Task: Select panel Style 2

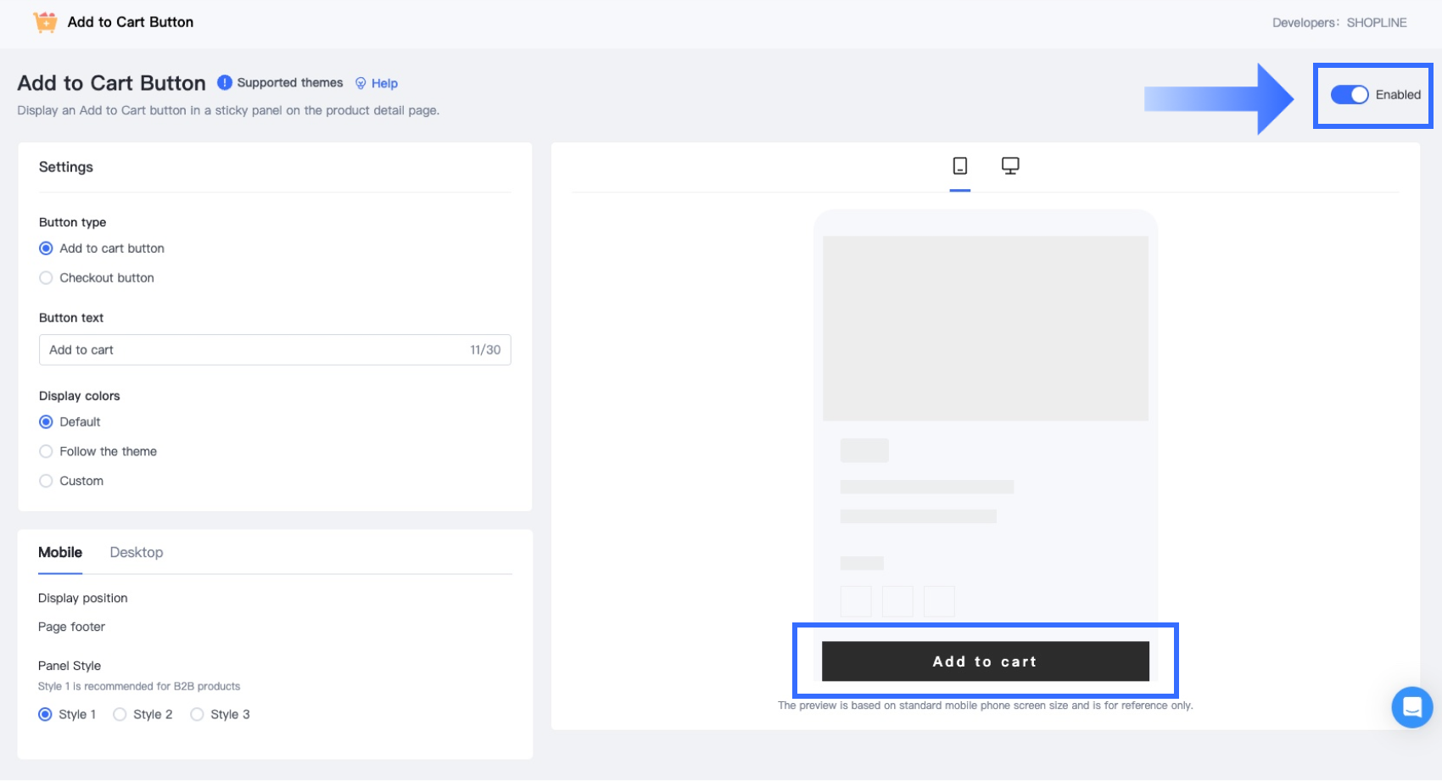Action: pyautogui.click(x=120, y=715)
